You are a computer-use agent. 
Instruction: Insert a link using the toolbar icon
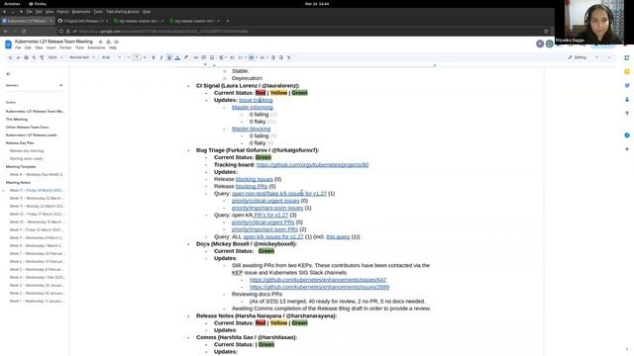(196, 57)
